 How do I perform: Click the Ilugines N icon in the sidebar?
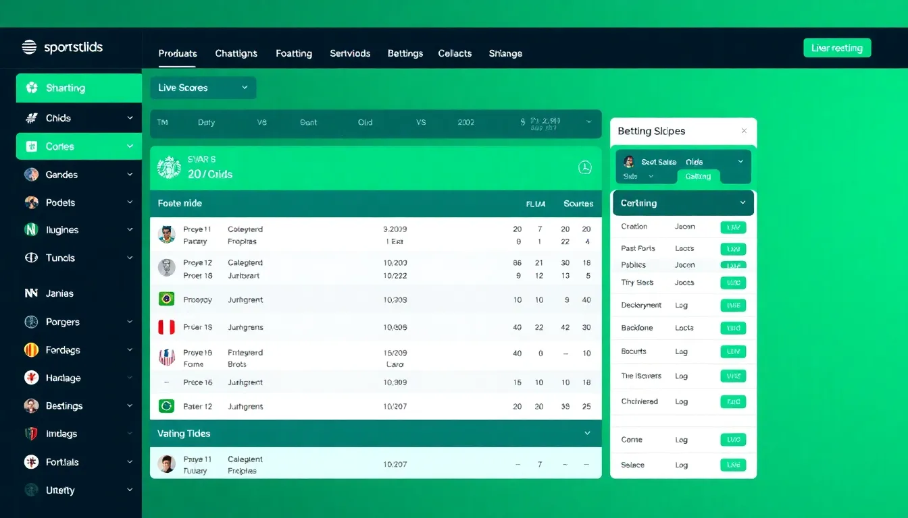(31, 229)
